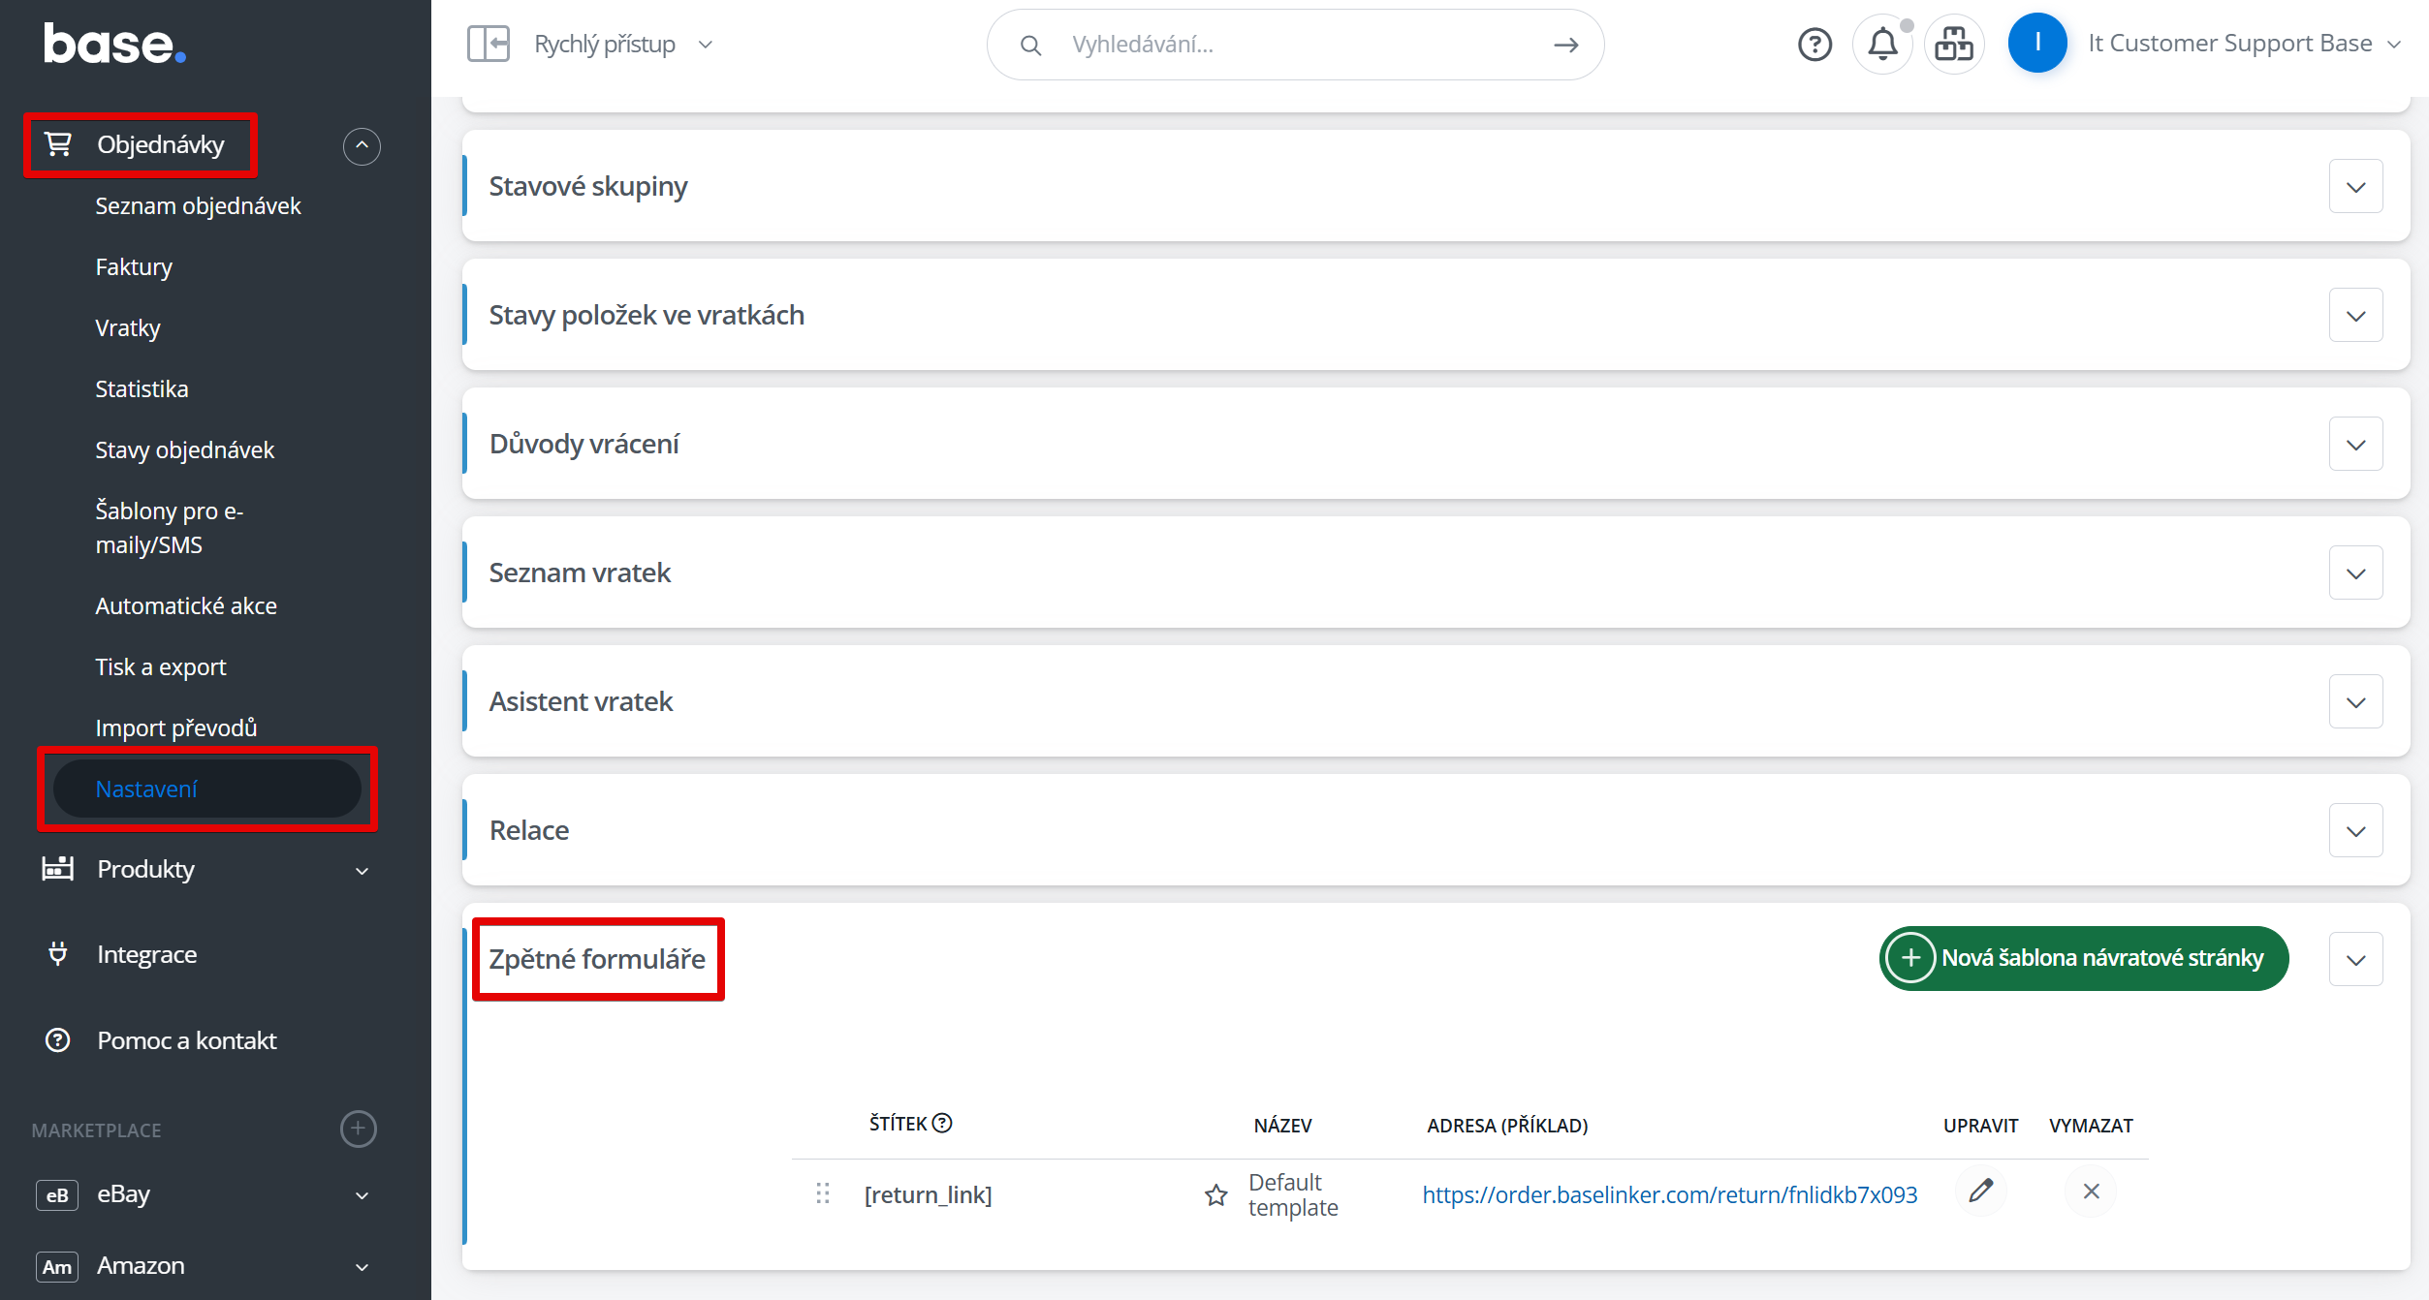Delete the Default template with X icon

(2091, 1192)
